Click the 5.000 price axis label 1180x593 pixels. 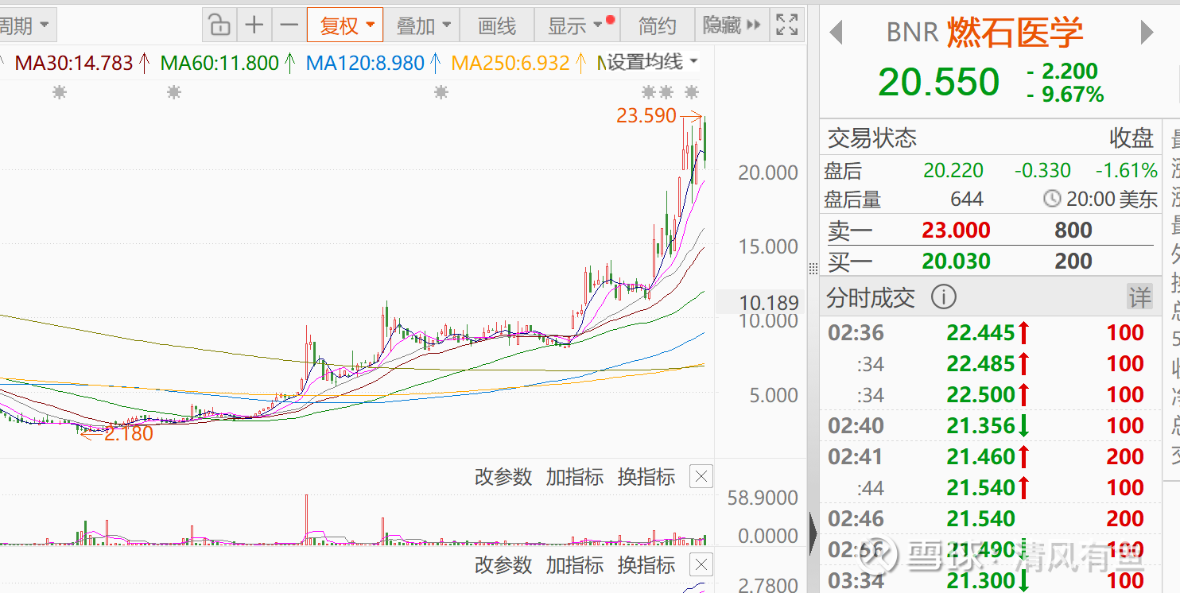pyautogui.click(x=774, y=395)
